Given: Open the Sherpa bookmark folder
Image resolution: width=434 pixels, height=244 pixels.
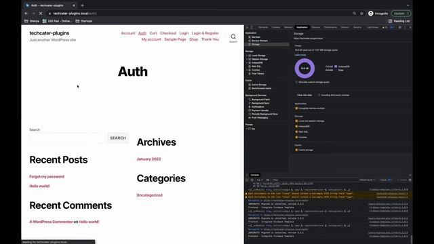Looking at the screenshot, I should (x=32, y=21).
